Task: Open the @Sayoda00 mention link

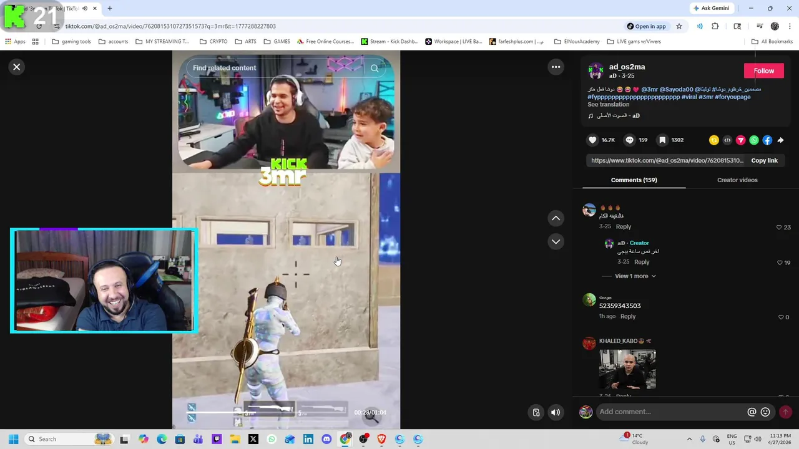Action: [676, 89]
